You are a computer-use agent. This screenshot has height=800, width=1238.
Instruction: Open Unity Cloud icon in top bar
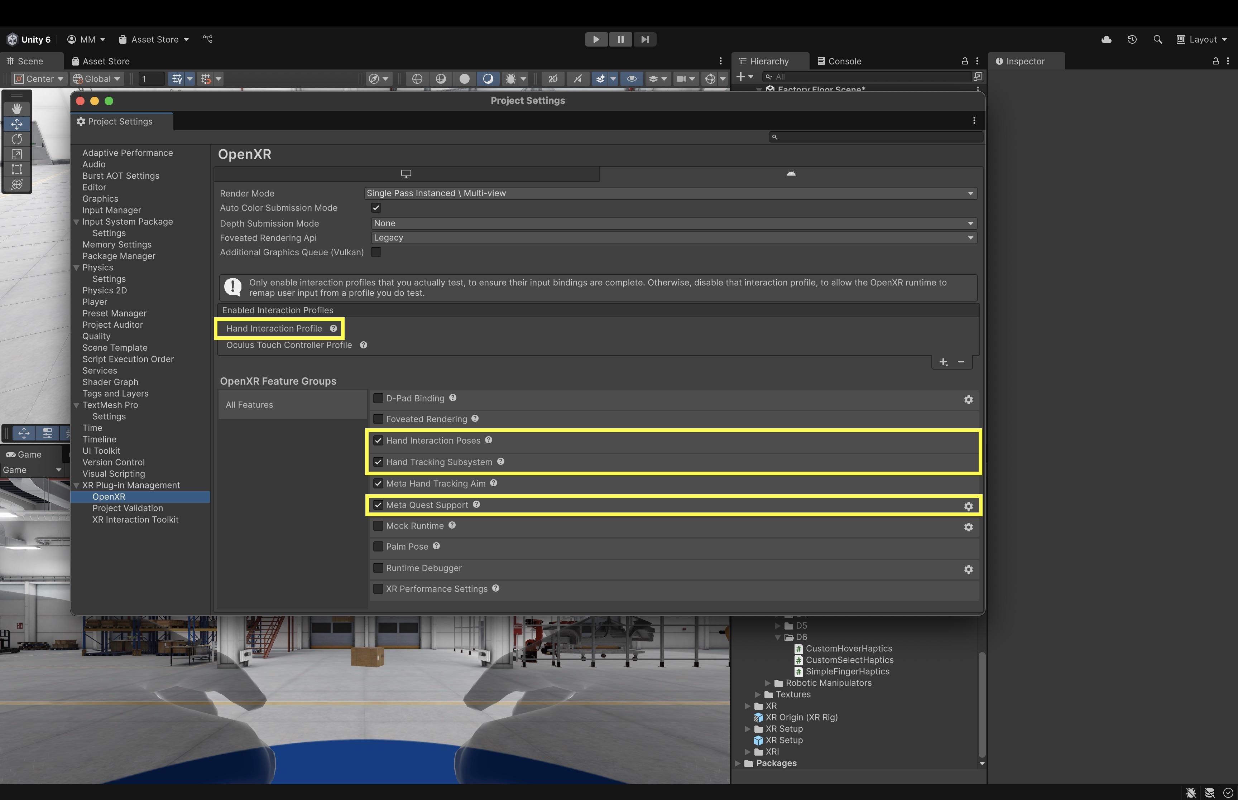(x=1106, y=39)
